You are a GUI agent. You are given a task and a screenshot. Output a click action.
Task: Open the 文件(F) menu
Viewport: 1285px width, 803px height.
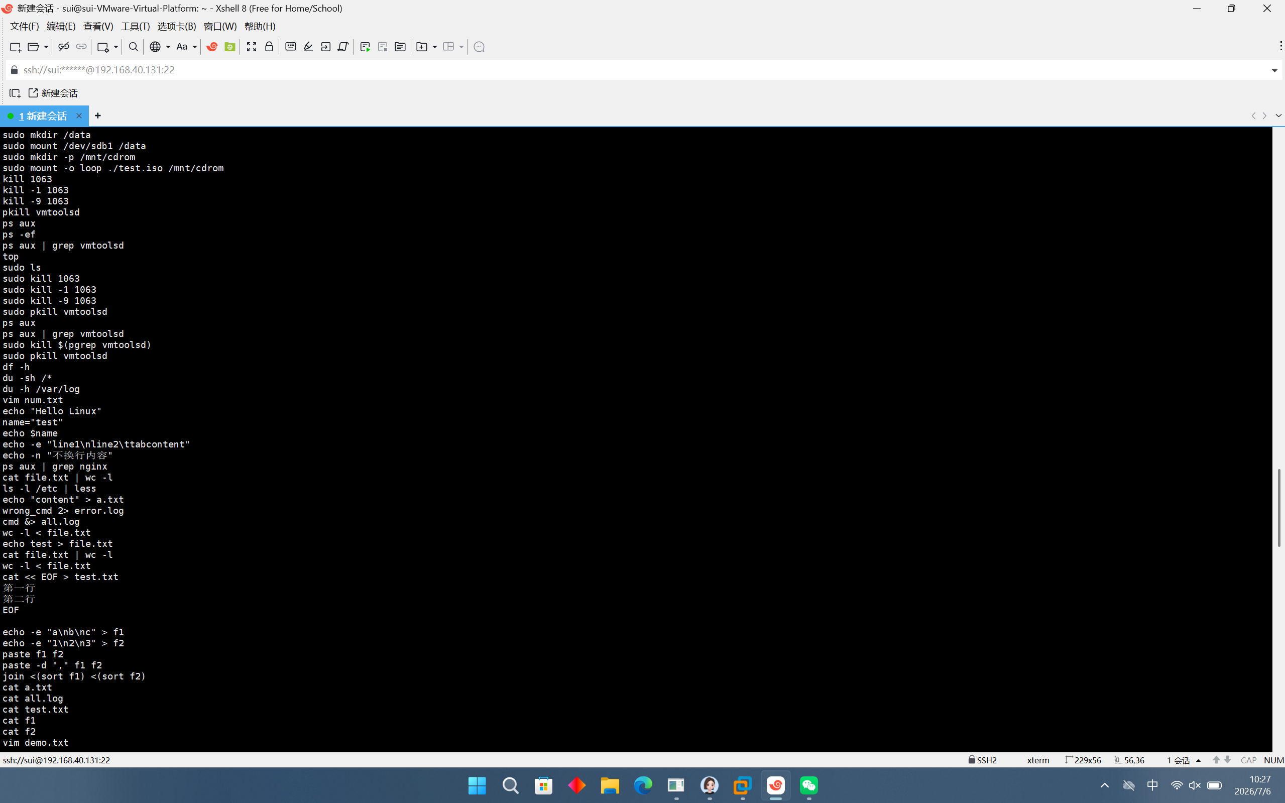(25, 26)
